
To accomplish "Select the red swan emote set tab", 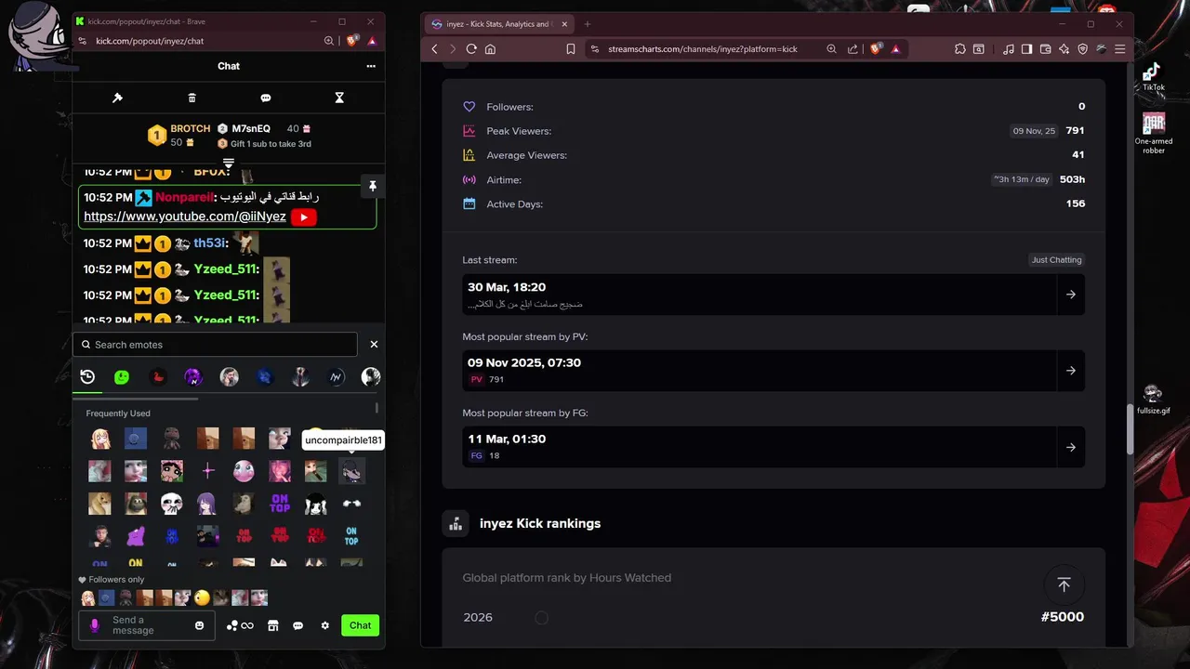I will pos(158,376).
